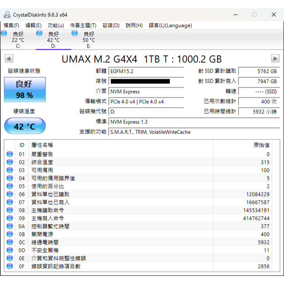Open the 語言(L)(Language) menu
This screenshot has width=284, height=284.
[x=170, y=25]
